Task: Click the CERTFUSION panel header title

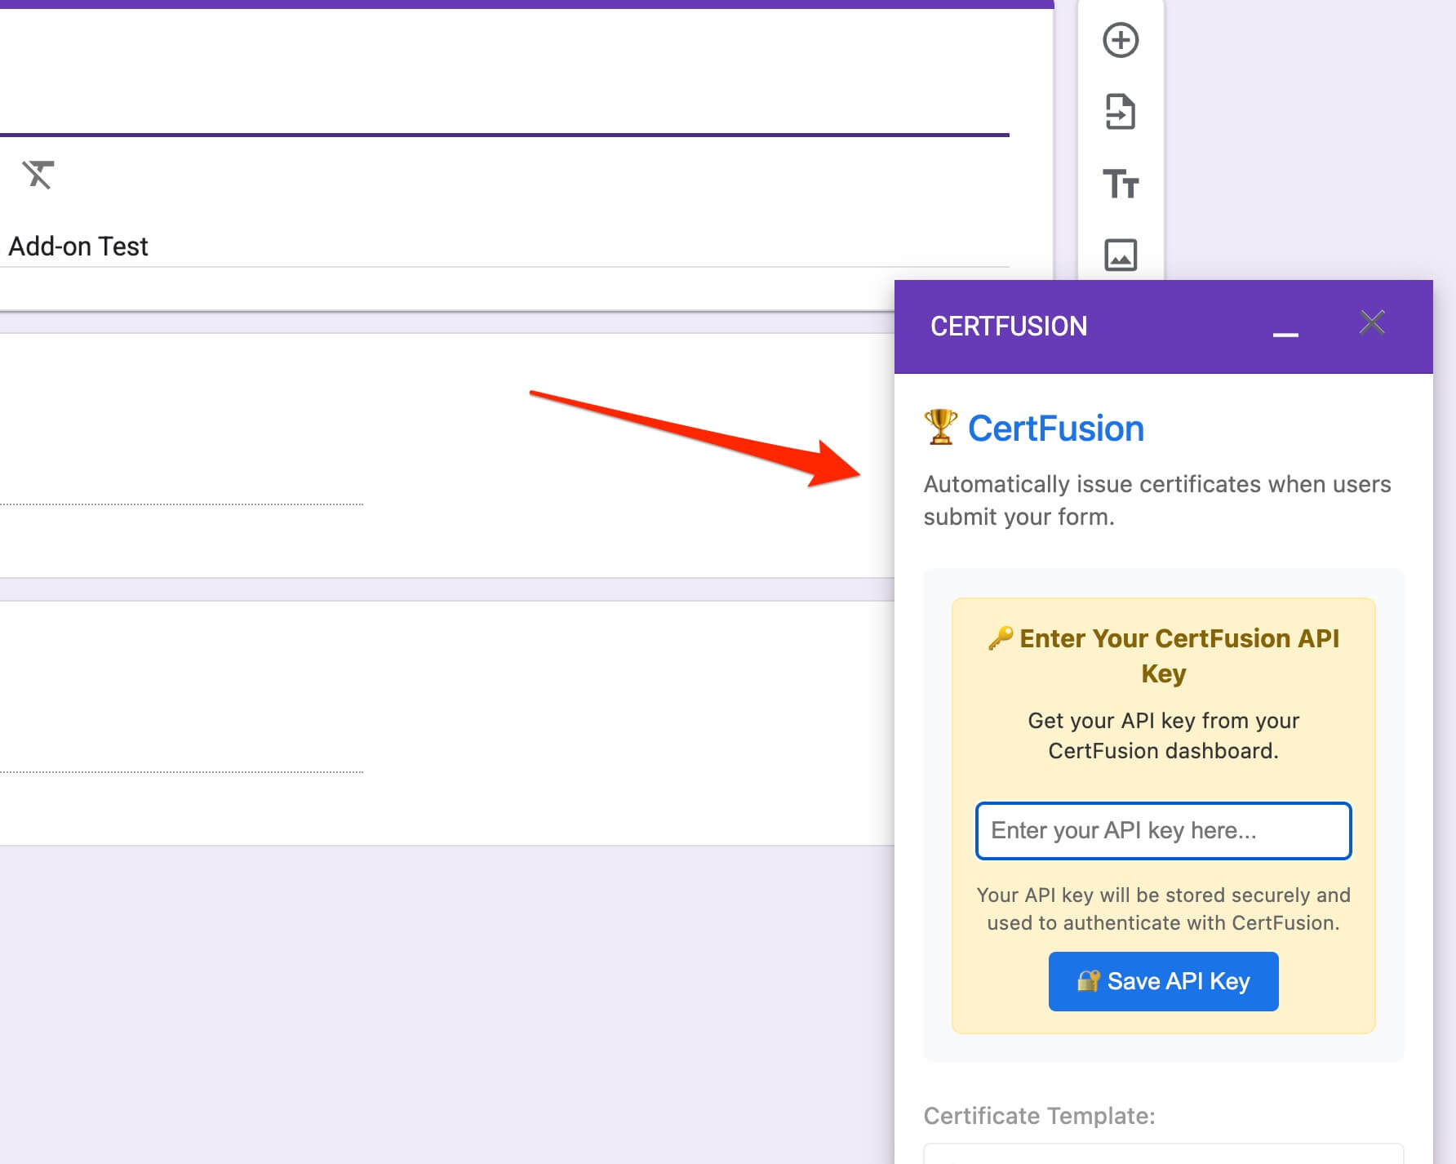Action: [x=1009, y=327]
